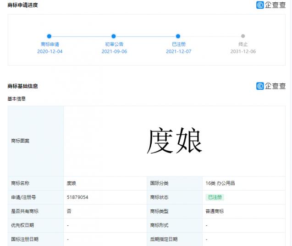The width and height of the screenshot is (292, 246).
Task: Click the 商标名称 field label
Action: click(x=20, y=183)
